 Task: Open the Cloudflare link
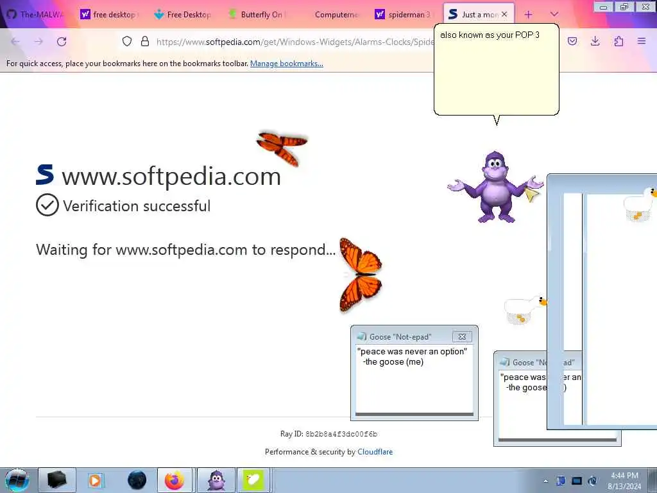[x=375, y=452]
